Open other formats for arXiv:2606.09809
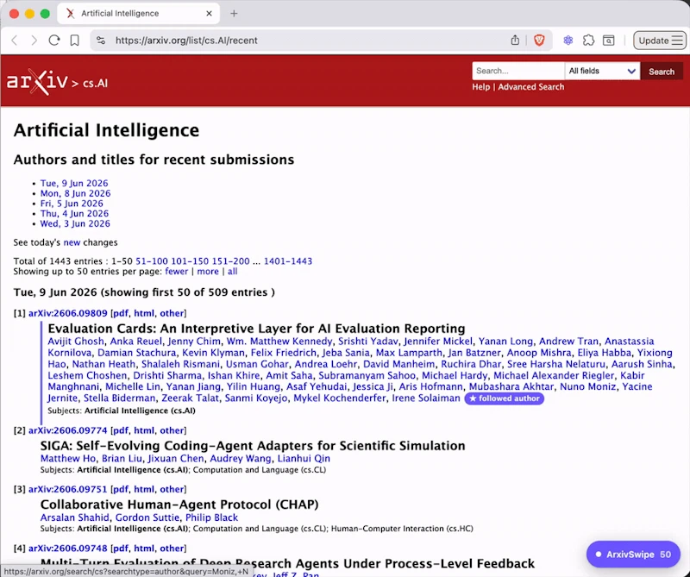Image resolution: width=690 pixels, height=577 pixels. [x=172, y=313]
